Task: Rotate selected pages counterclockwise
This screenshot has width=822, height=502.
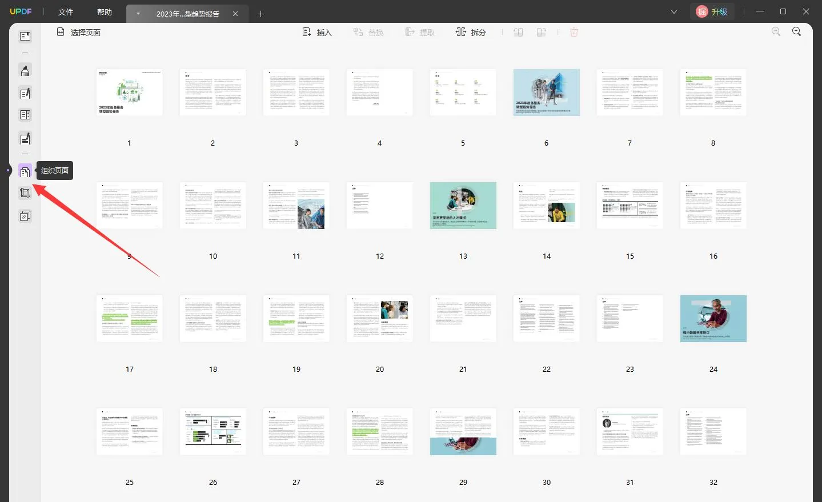Action: click(x=519, y=33)
